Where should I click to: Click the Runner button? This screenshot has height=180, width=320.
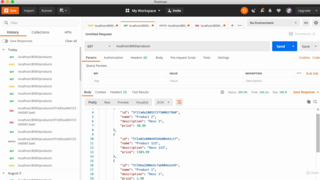click(46, 10)
